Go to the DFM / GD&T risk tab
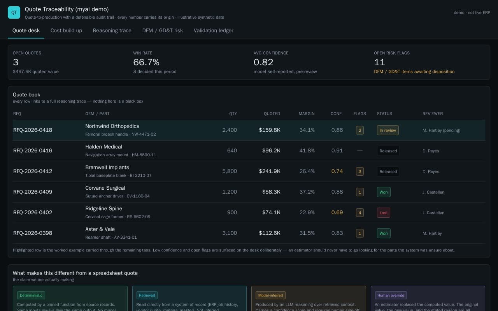 click(163, 31)
